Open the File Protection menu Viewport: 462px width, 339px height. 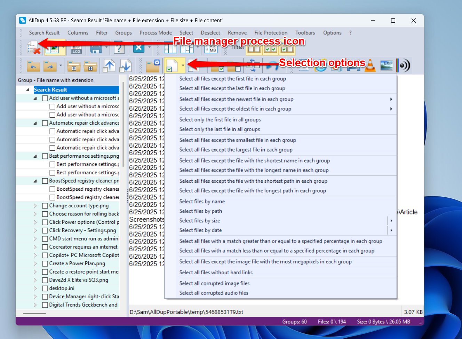pyautogui.click(x=271, y=33)
